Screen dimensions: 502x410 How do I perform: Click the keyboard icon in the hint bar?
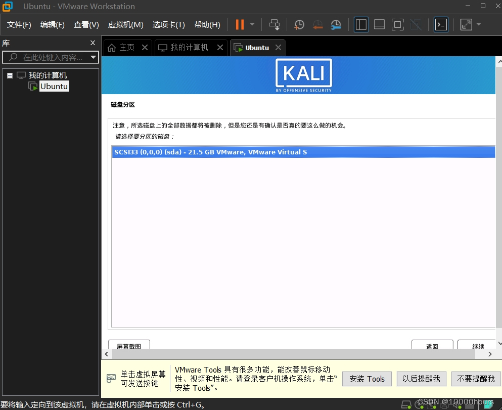point(111,379)
